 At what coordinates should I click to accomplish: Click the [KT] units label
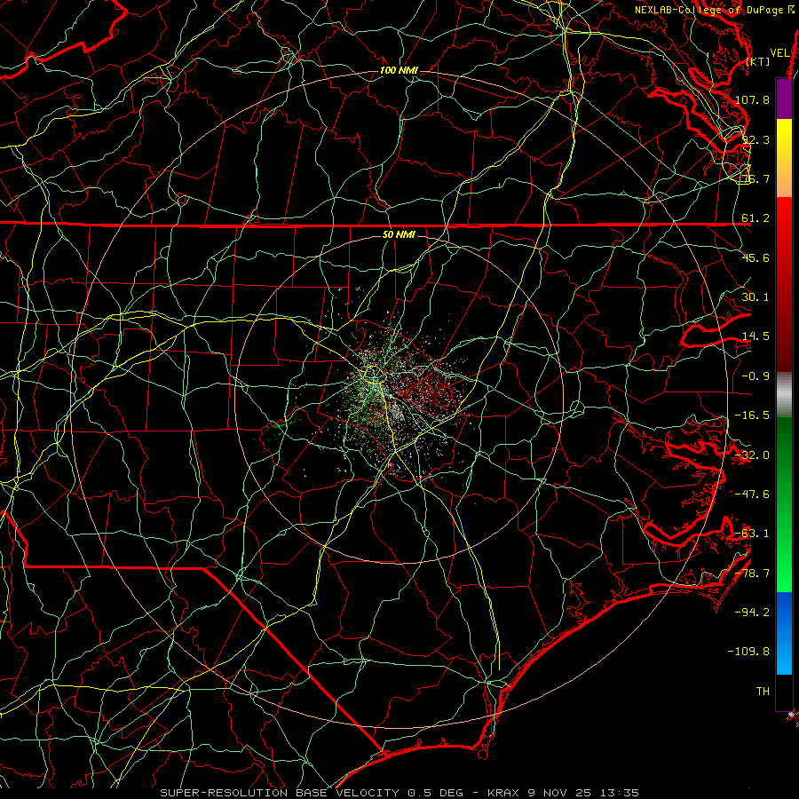[x=758, y=61]
